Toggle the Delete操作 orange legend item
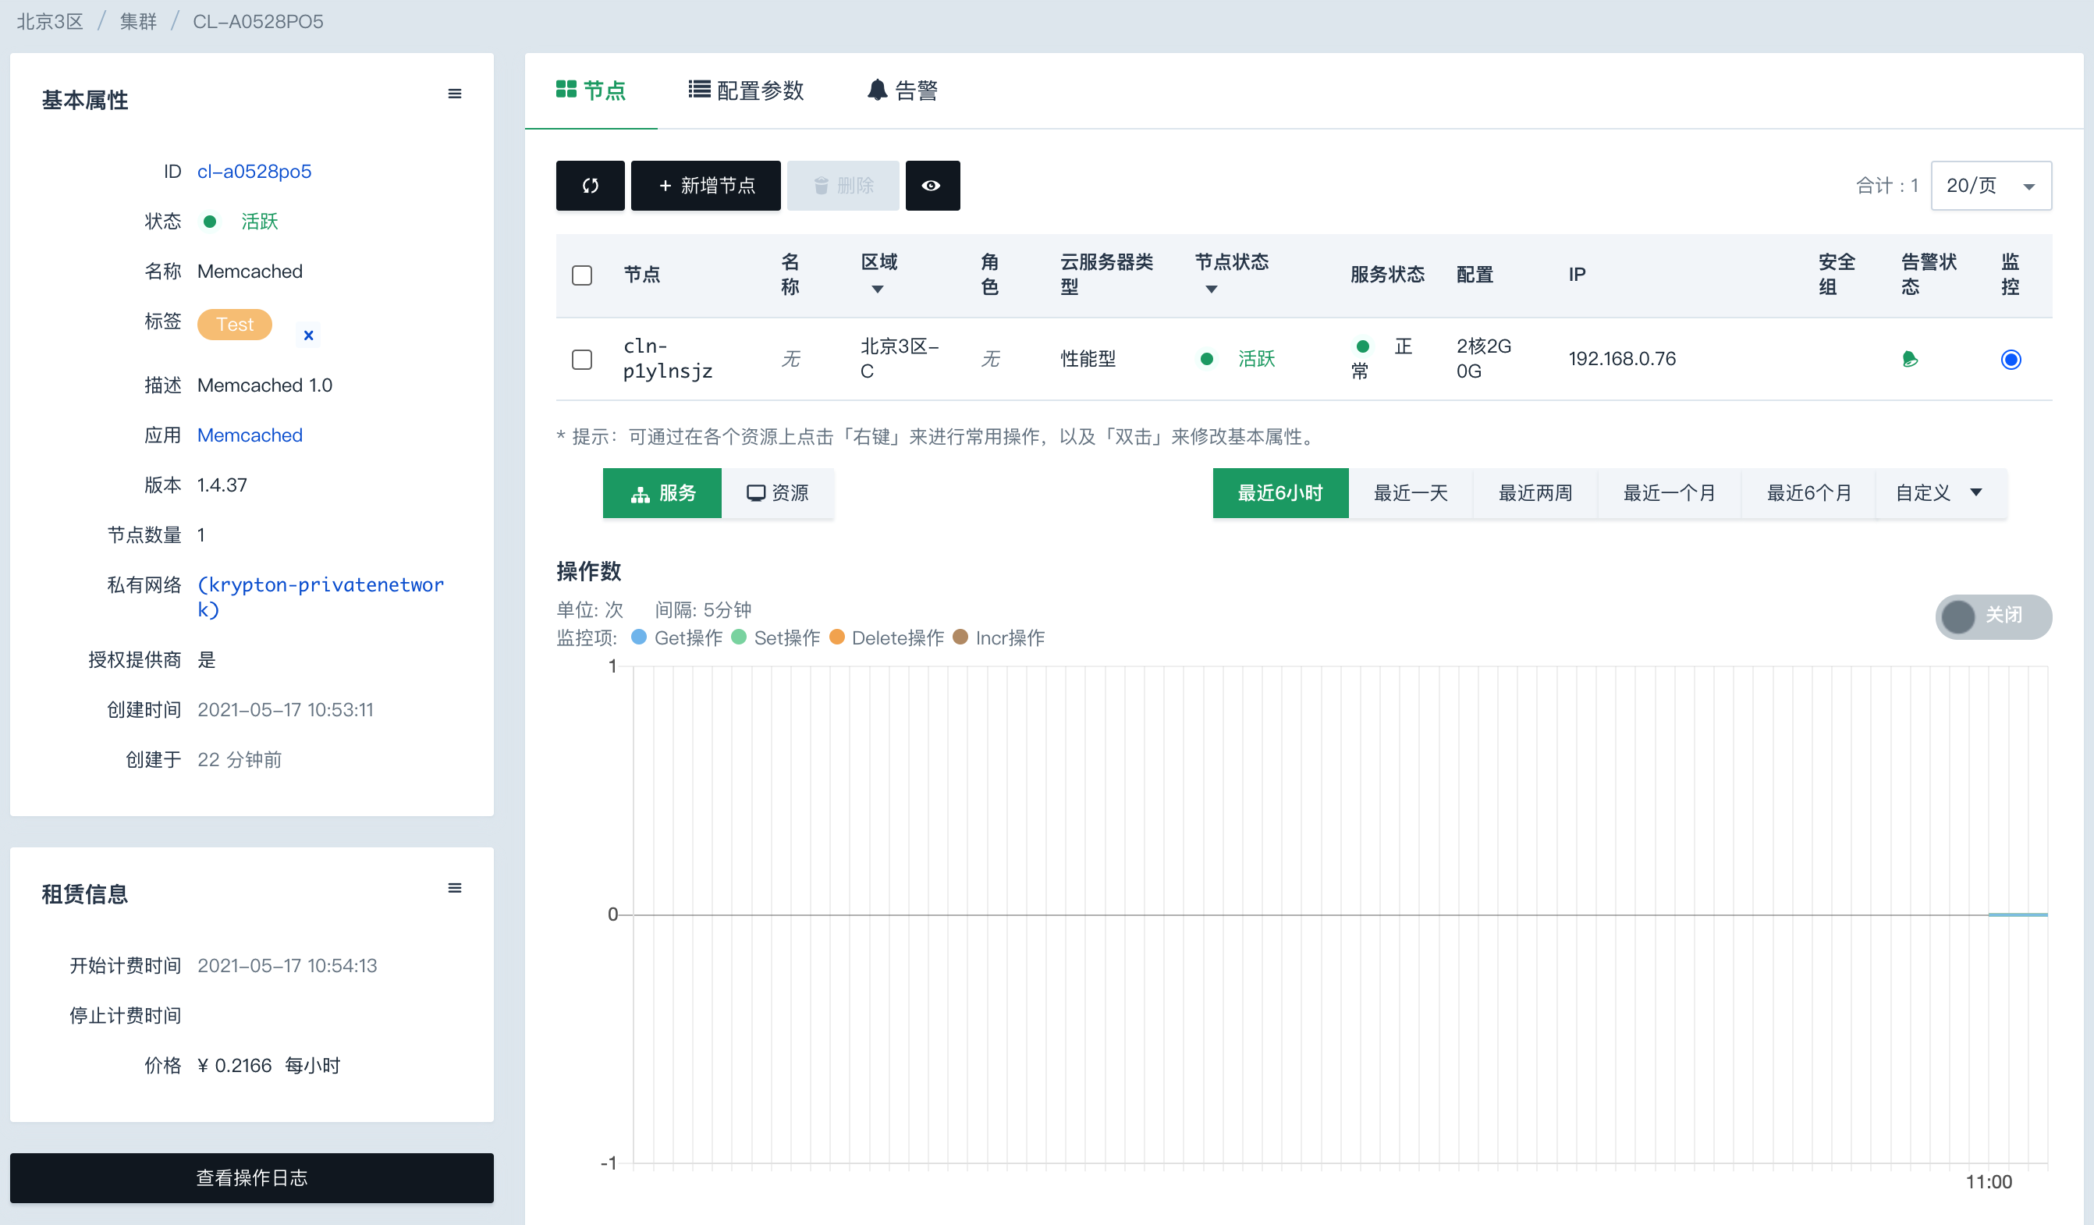This screenshot has width=2094, height=1225. click(x=888, y=638)
